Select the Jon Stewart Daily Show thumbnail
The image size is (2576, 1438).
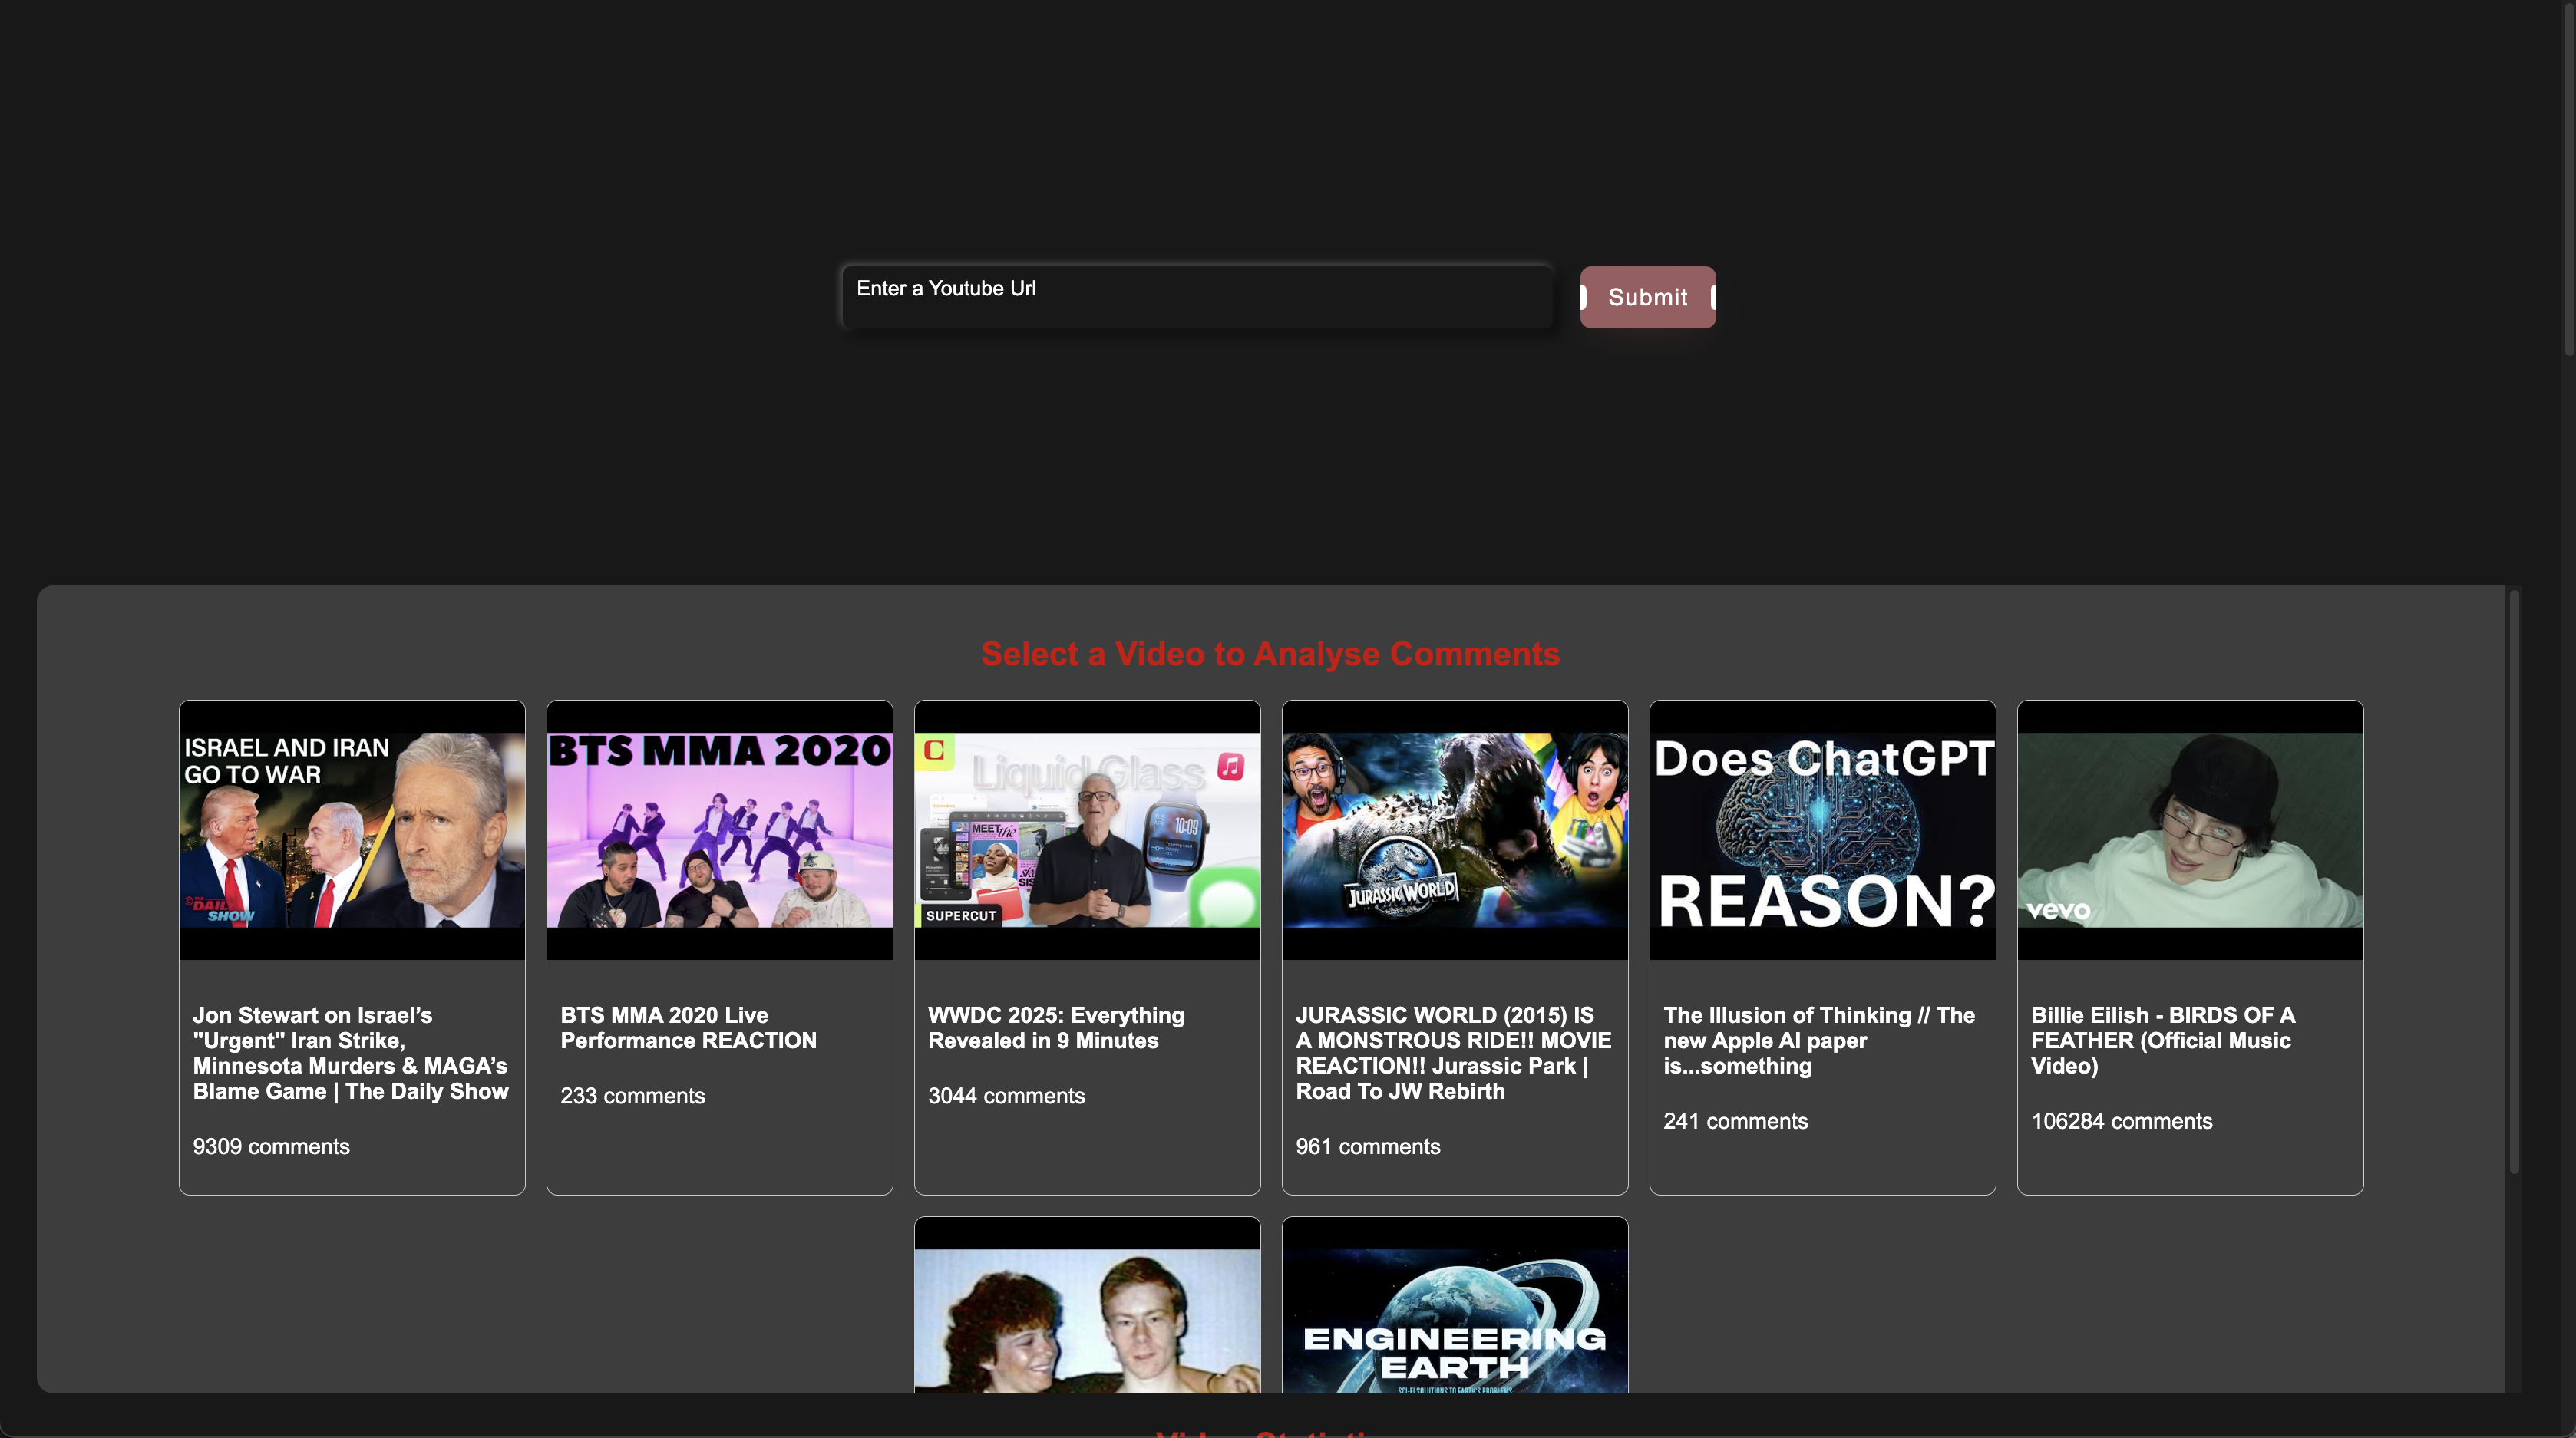(352, 829)
